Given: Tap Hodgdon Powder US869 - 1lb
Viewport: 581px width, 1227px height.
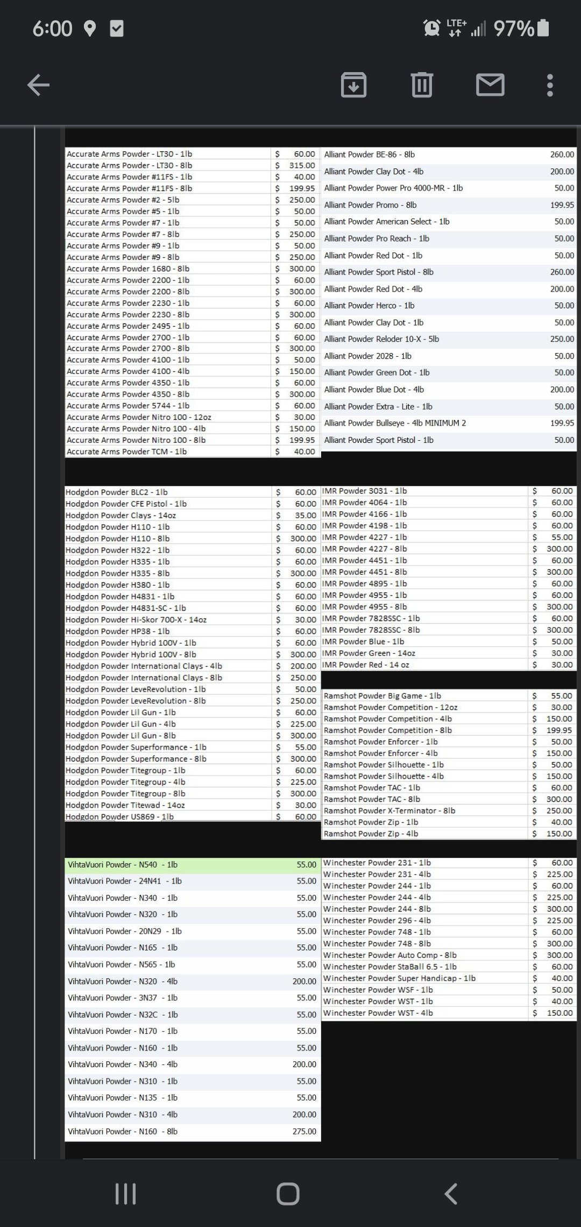Looking at the screenshot, I should [119, 816].
